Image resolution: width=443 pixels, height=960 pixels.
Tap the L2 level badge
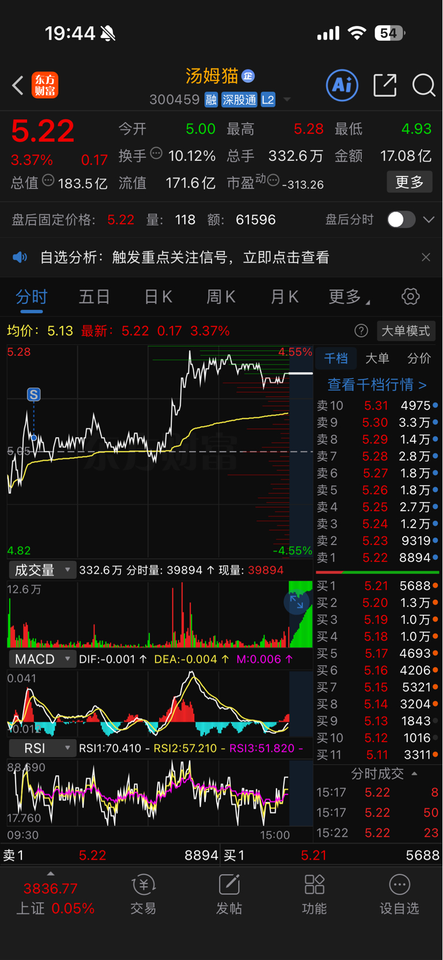(268, 100)
